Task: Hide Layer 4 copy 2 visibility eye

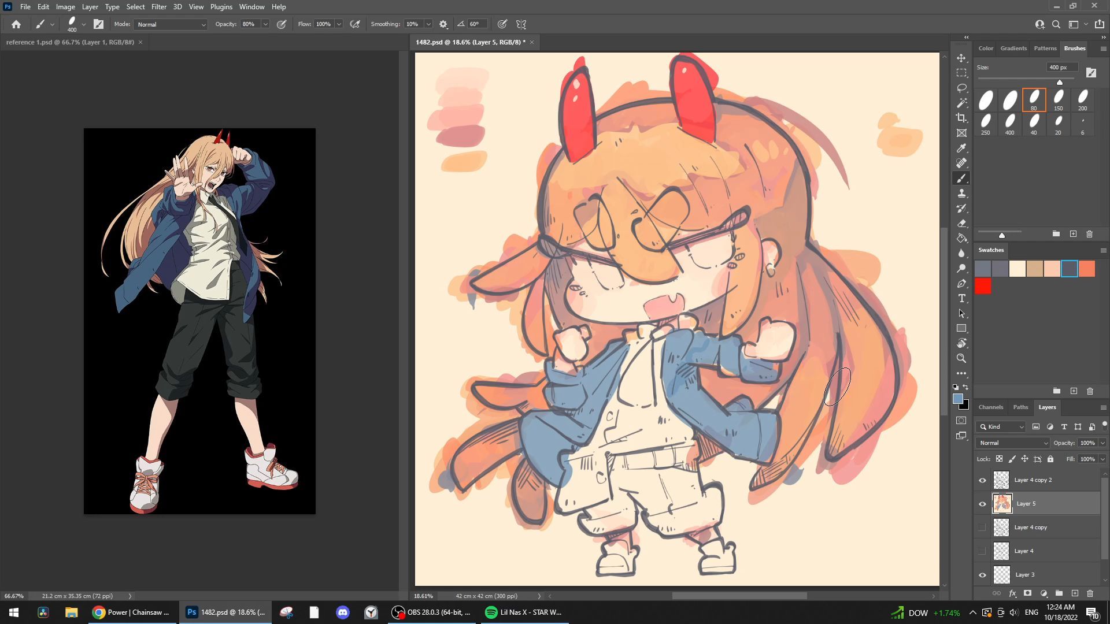Action: (x=982, y=480)
